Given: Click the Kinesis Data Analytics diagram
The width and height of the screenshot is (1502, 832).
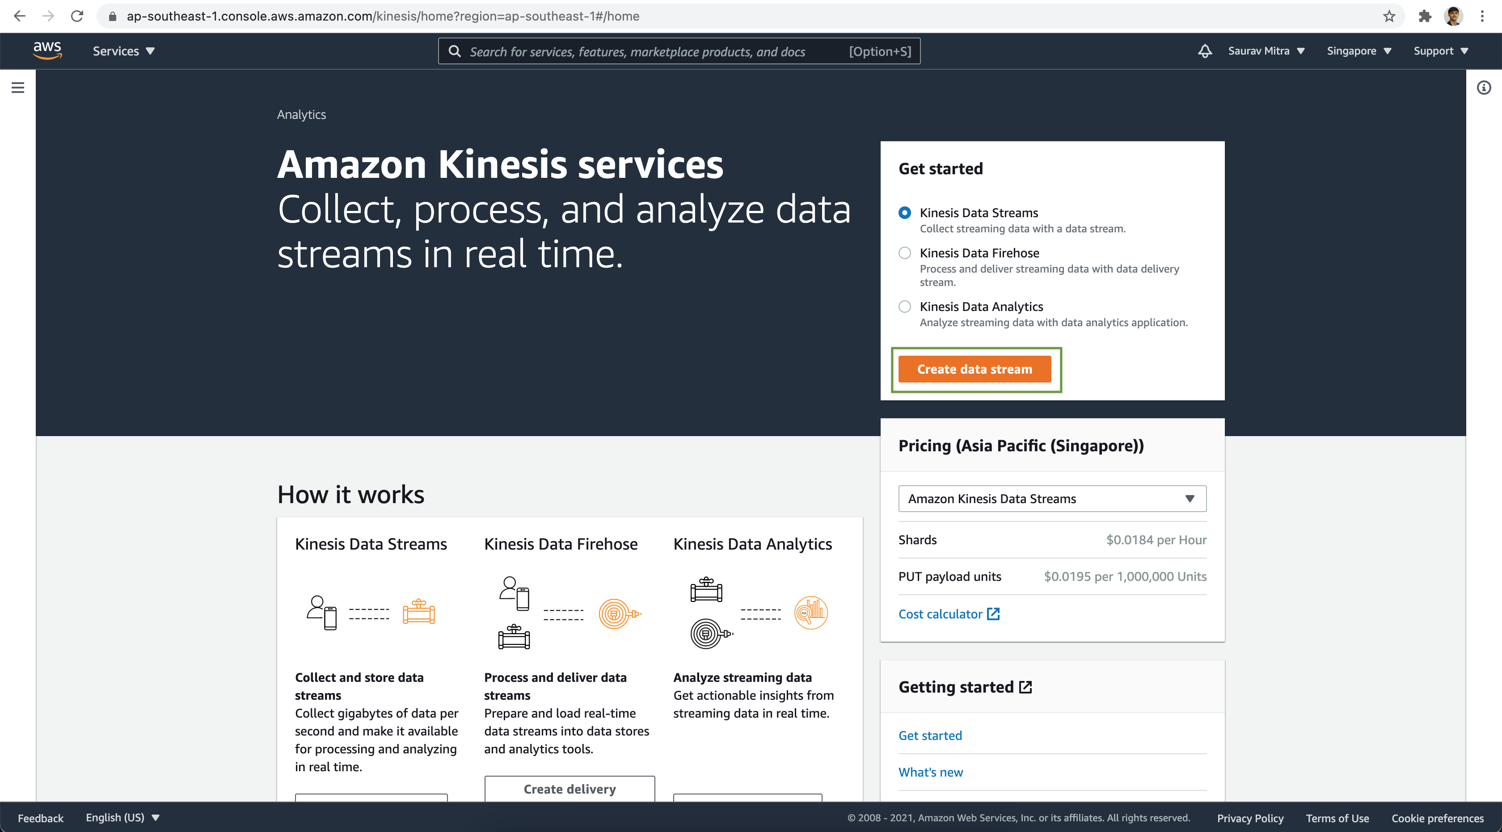Looking at the screenshot, I should click(759, 613).
